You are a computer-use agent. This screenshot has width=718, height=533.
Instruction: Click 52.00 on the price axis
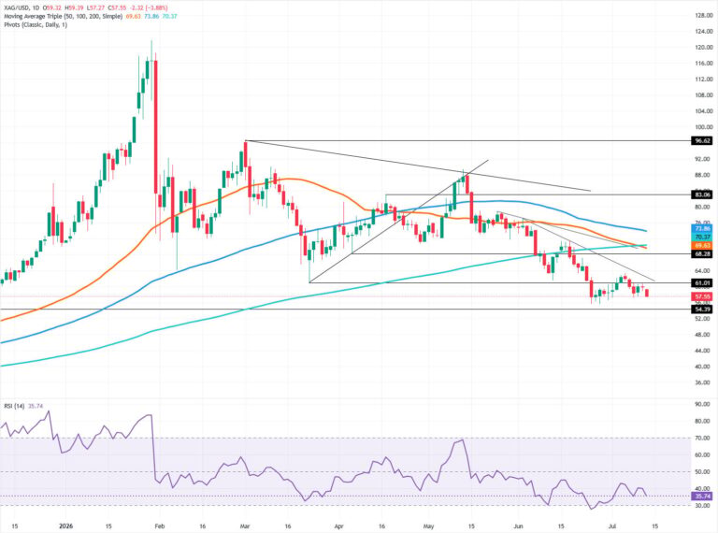point(703,319)
